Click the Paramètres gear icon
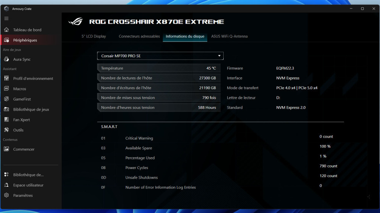The width and height of the screenshot is (380, 213). click(6, 195)
